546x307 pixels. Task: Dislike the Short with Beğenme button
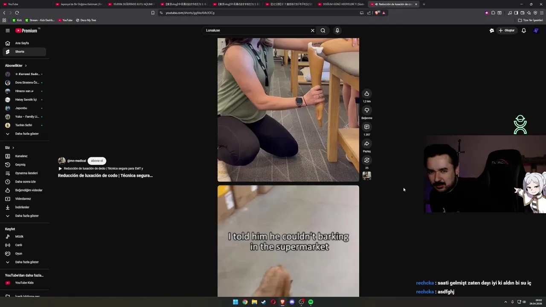click(x=367, y=110)
